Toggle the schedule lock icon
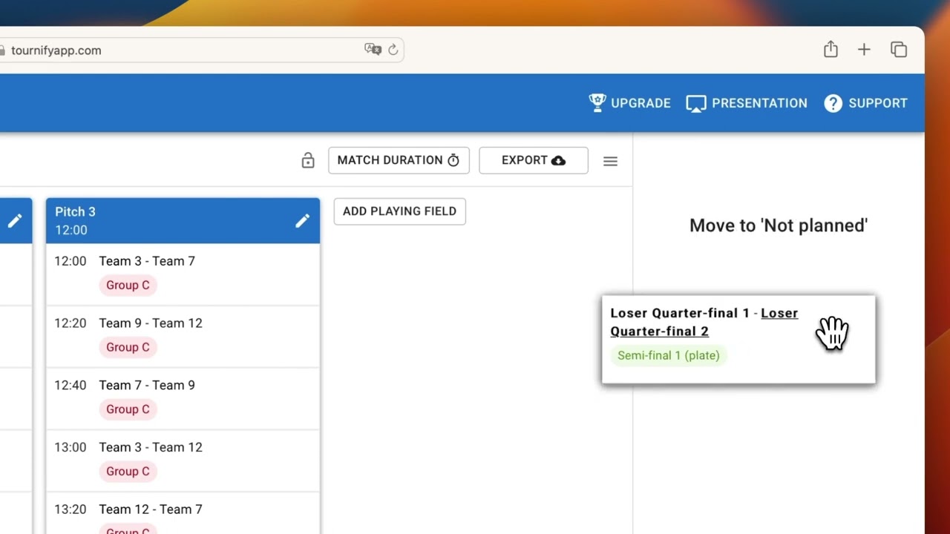The height and width of the screenshot is (534, 950). click(x=308, y=160)
